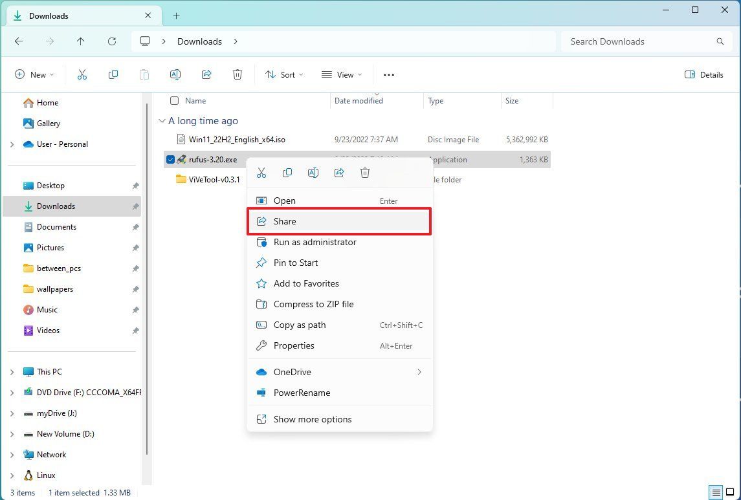Click the New button on the toolbar

pos(34,74)
